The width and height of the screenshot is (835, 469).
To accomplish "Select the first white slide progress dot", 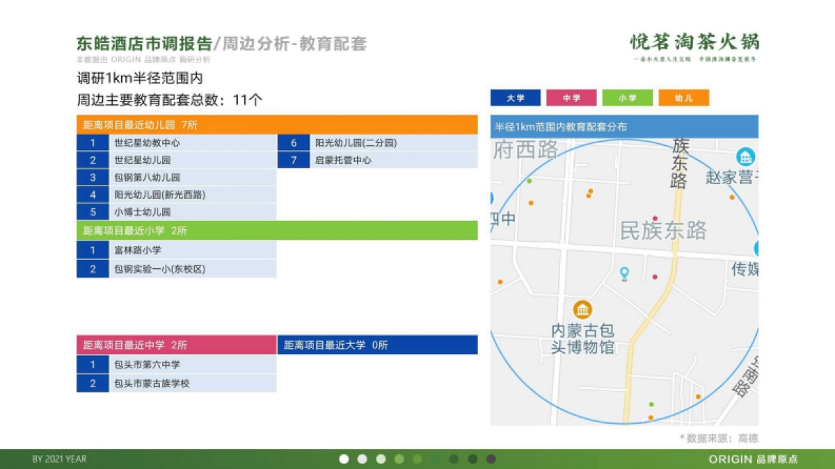I will [x=344, y=459].
